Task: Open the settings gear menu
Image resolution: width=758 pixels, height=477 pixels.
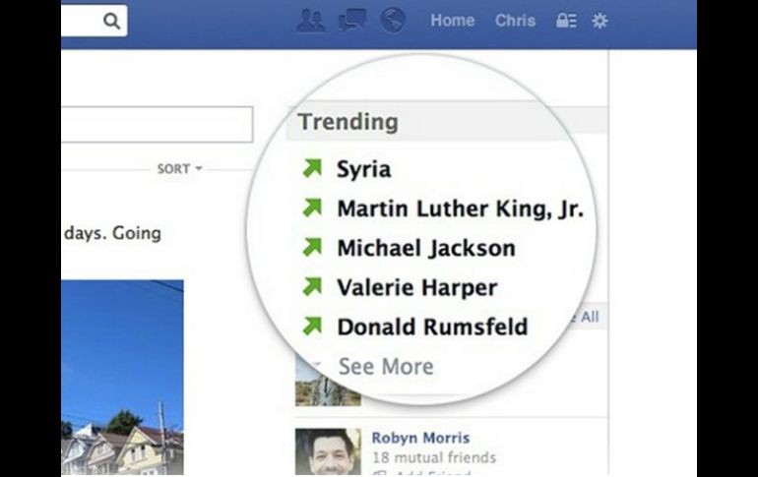Action: [600, 21]
